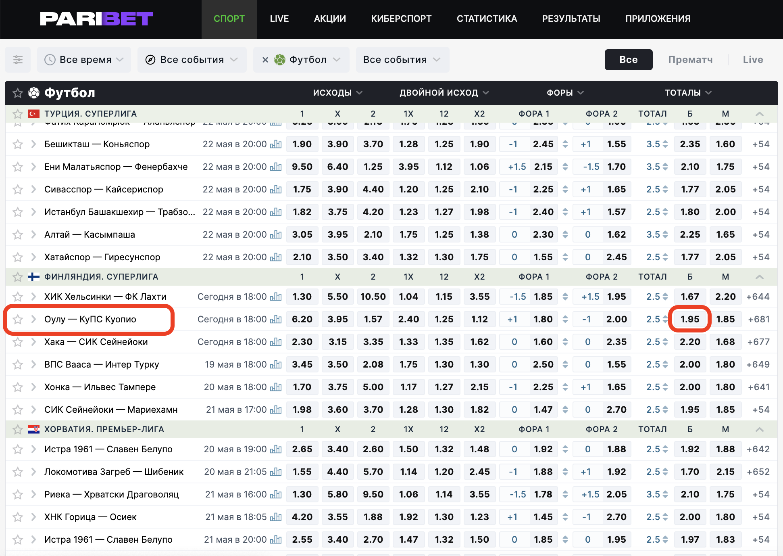Viewport: 783px width, 556px height.
Task: Open the АКЦИИ menu item
Action: (x=330, y=19)
